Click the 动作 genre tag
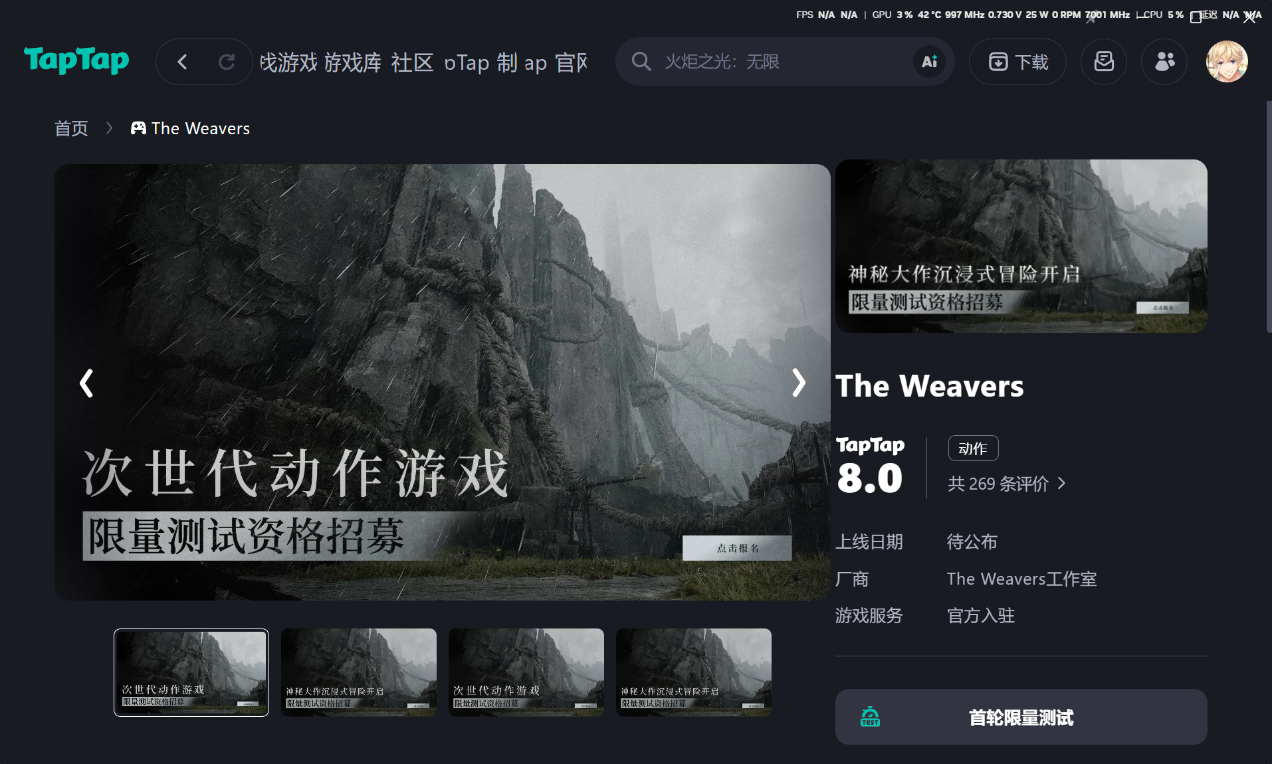 click(973, 448)
